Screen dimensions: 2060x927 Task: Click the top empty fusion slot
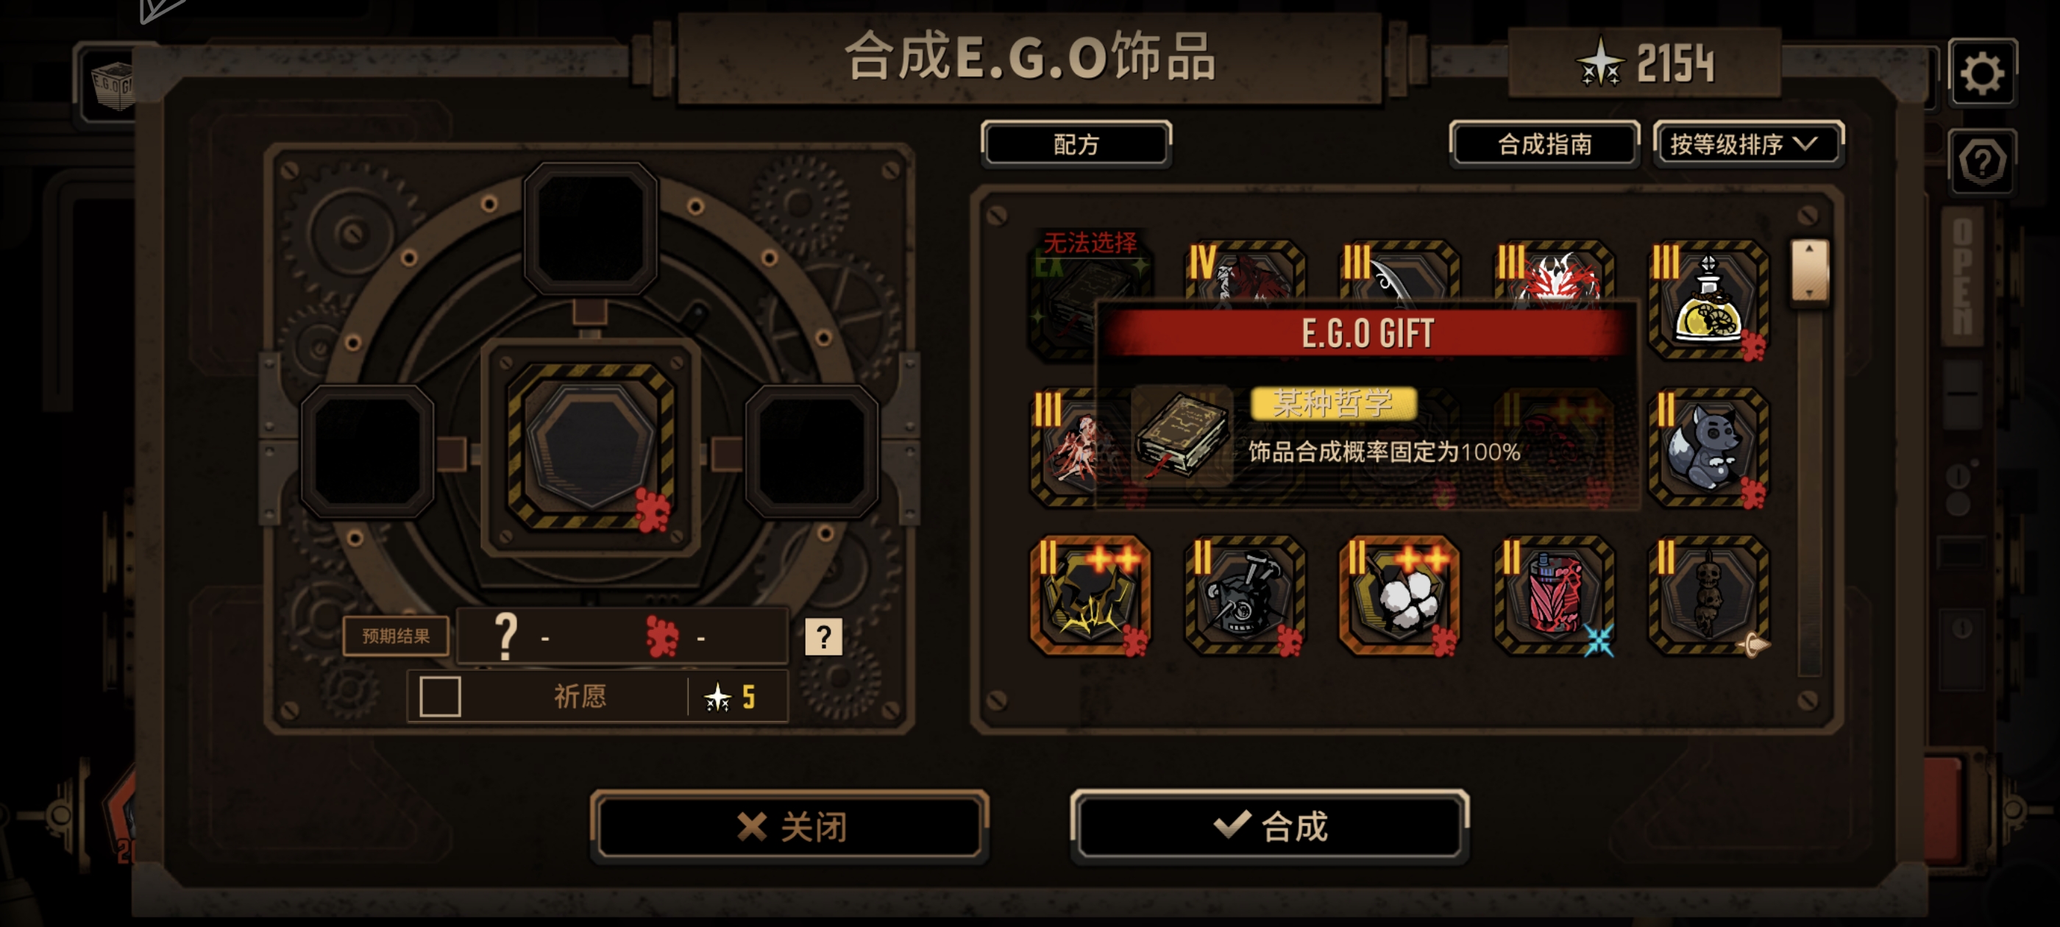[x=590, y=228]
